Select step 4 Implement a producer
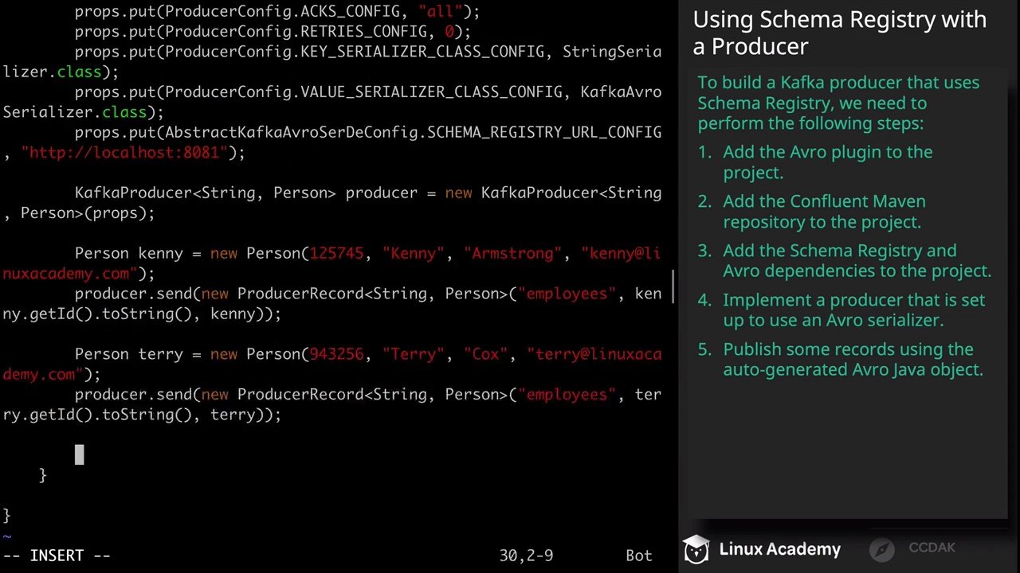 tap(853, 310)
